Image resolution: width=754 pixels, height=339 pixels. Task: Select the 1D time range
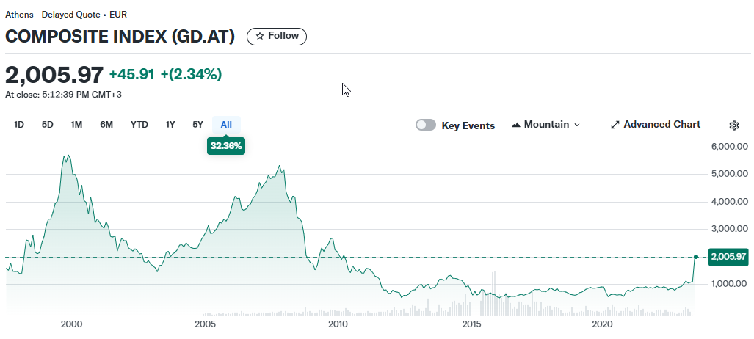(19, 125)
